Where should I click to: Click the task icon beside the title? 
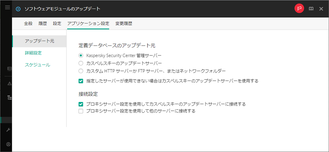(19, 9)
